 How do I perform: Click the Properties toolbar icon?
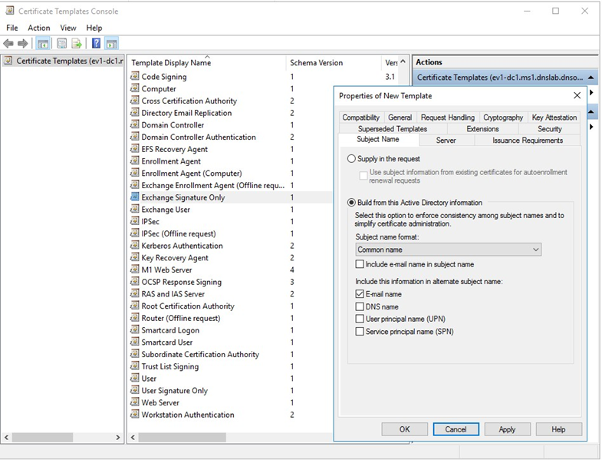(x=62, y=44)
